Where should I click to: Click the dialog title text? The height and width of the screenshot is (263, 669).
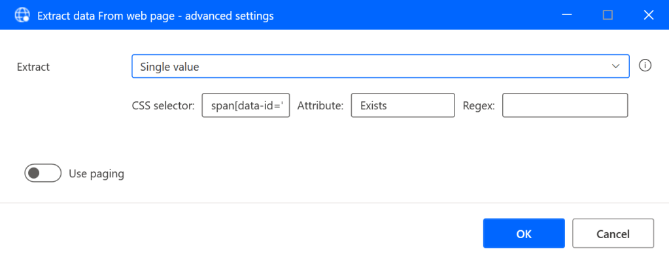156,16
